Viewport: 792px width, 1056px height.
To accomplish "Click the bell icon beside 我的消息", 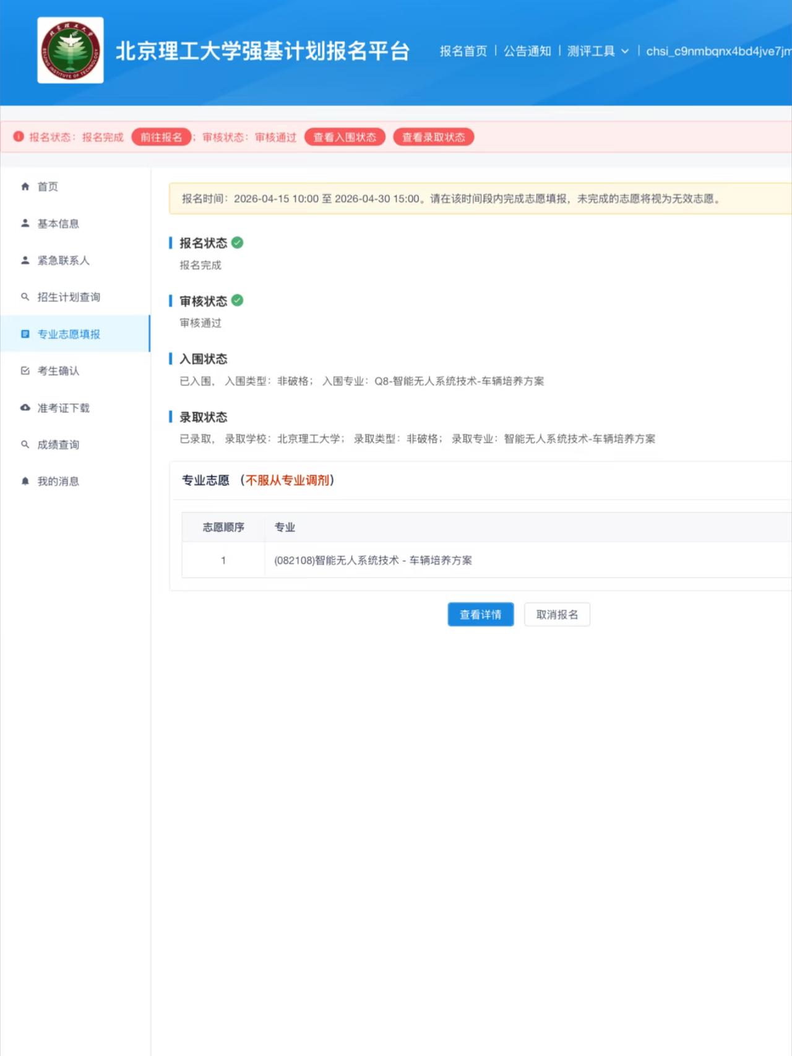I will 25,481.
